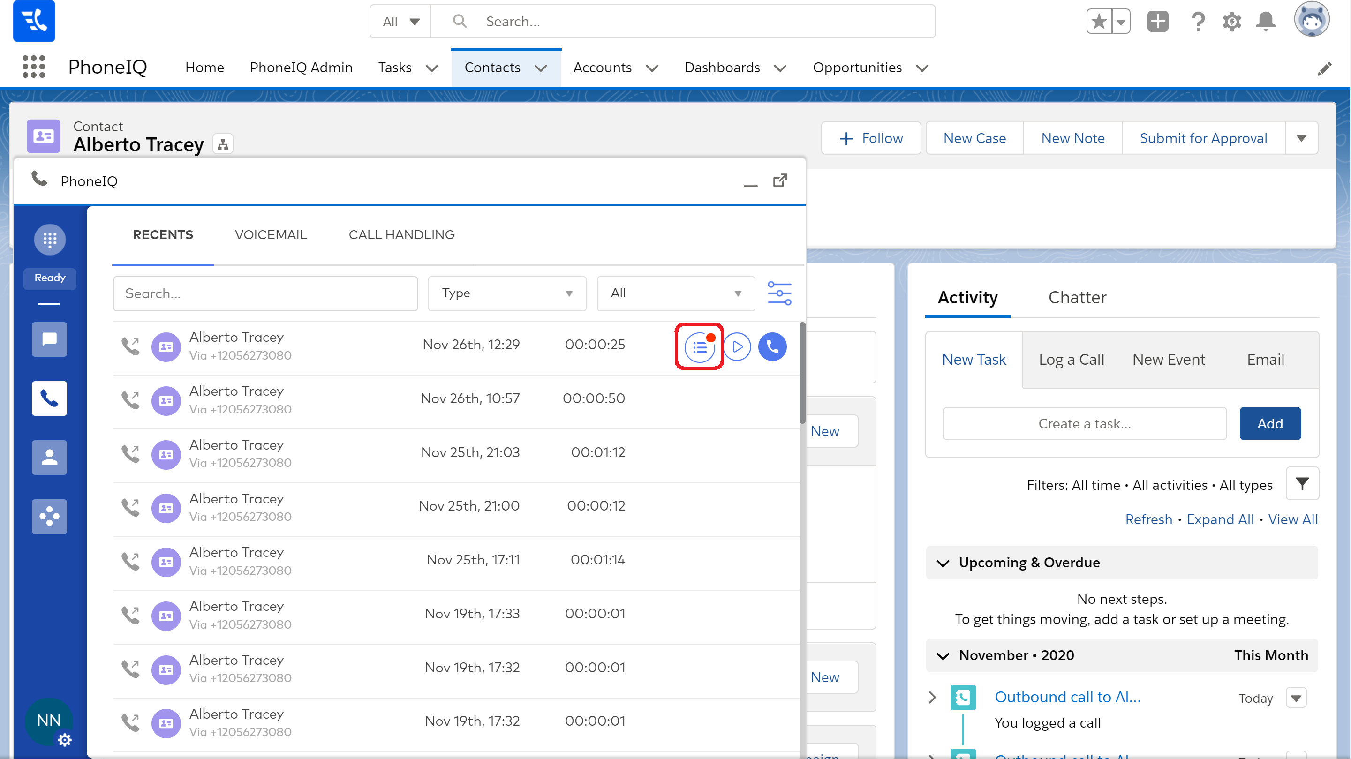Play the call recording for 12:29 call
The image size is (1351, 759).
(x=737, y=346)
